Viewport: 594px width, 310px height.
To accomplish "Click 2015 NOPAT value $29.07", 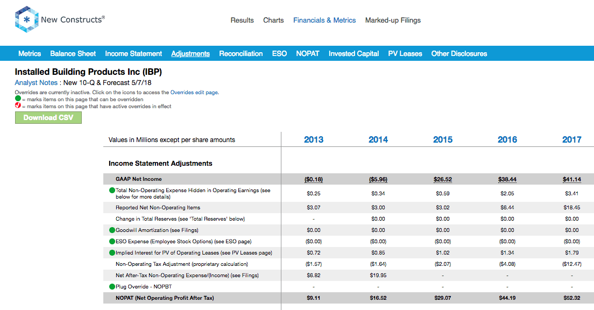I will pyautogui.click(x=443, y=298).
